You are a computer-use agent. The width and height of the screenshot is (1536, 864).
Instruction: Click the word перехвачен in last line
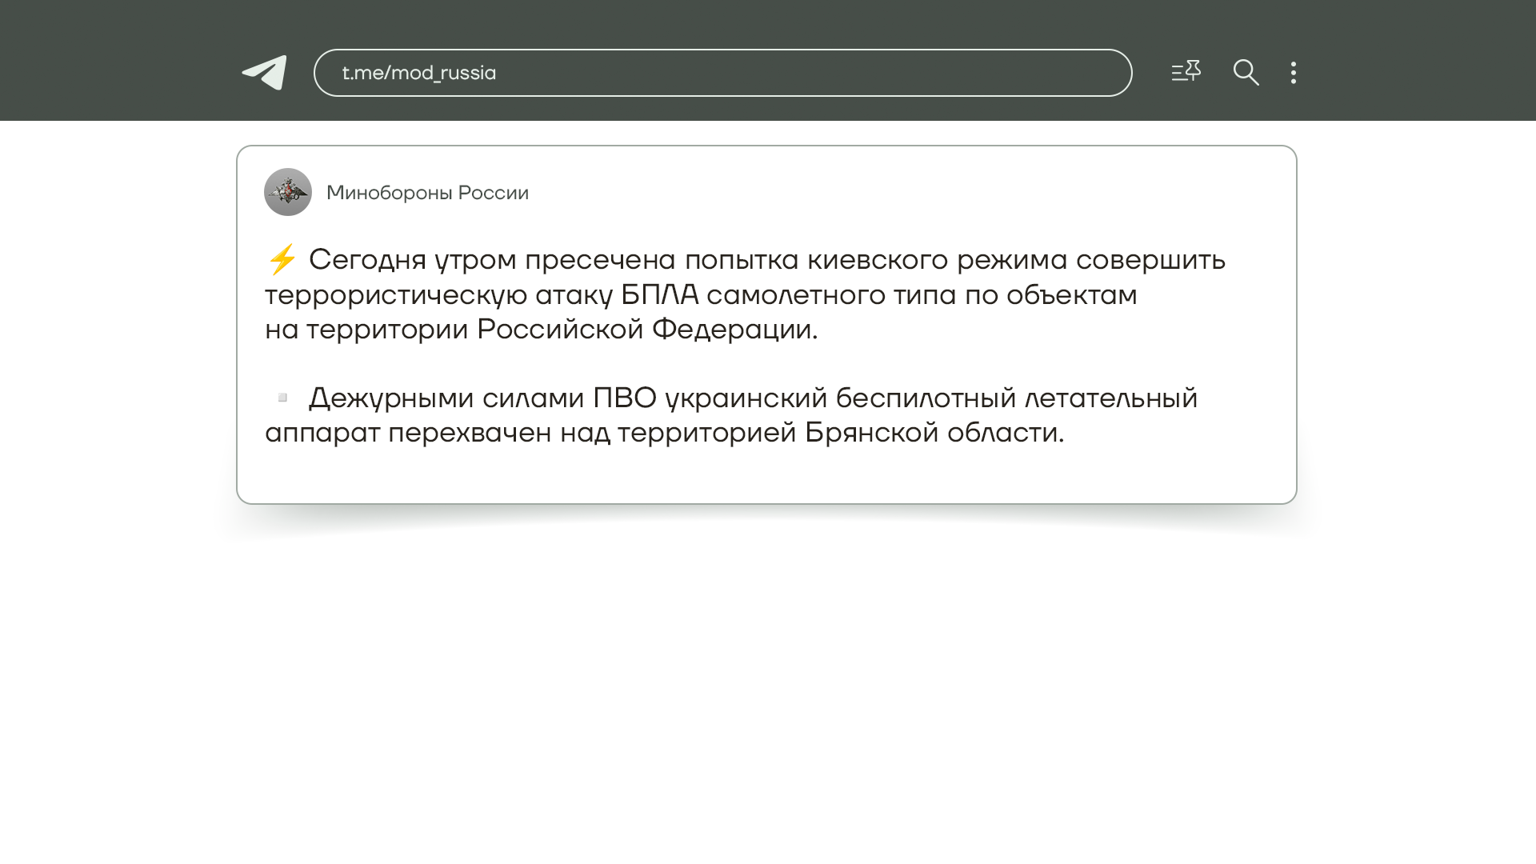coord(470,433)
